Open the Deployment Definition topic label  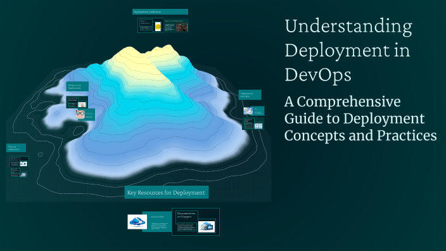160,11
